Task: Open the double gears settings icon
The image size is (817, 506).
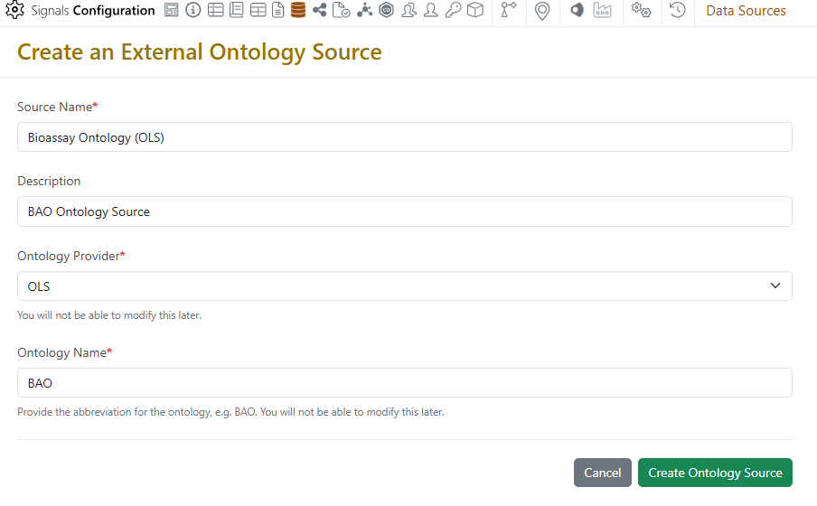Action: 641,11
